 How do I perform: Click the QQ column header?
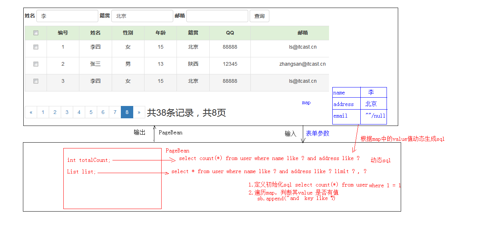(230, 33)
